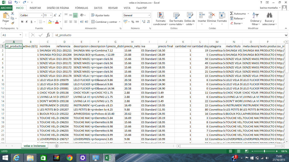The height and width of the screenshot is (162, 289).
Task: Apply cell borders with the borders icon
Action: (40, 22)
